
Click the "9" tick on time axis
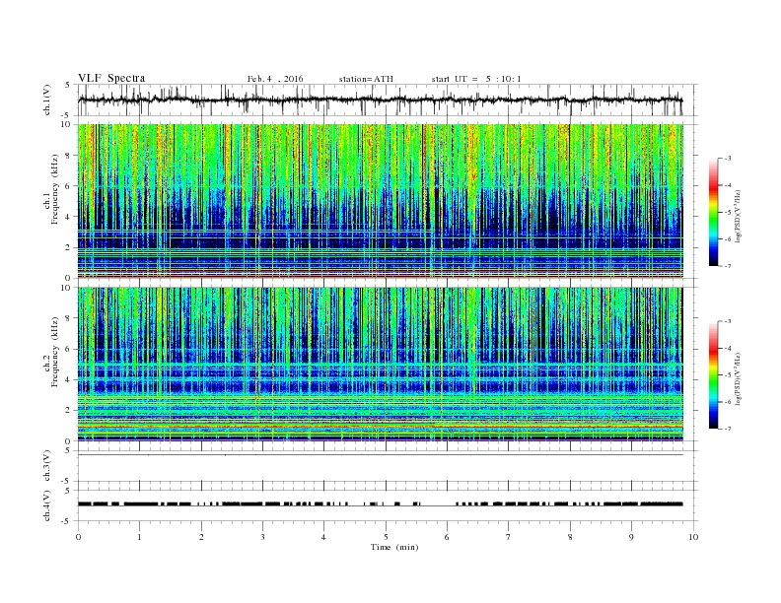point(631,537)
